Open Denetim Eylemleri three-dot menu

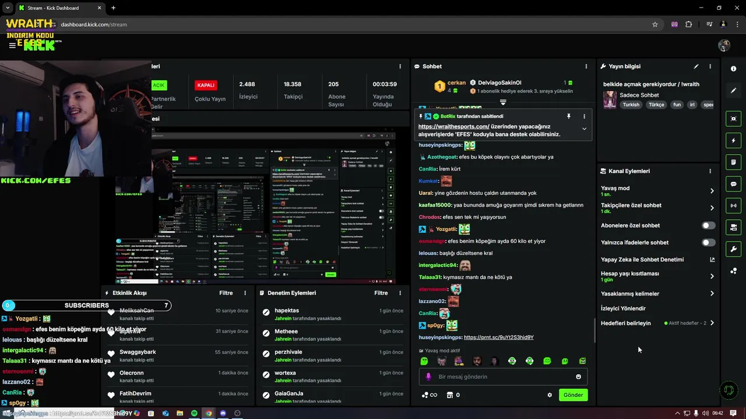coord(400,293)
